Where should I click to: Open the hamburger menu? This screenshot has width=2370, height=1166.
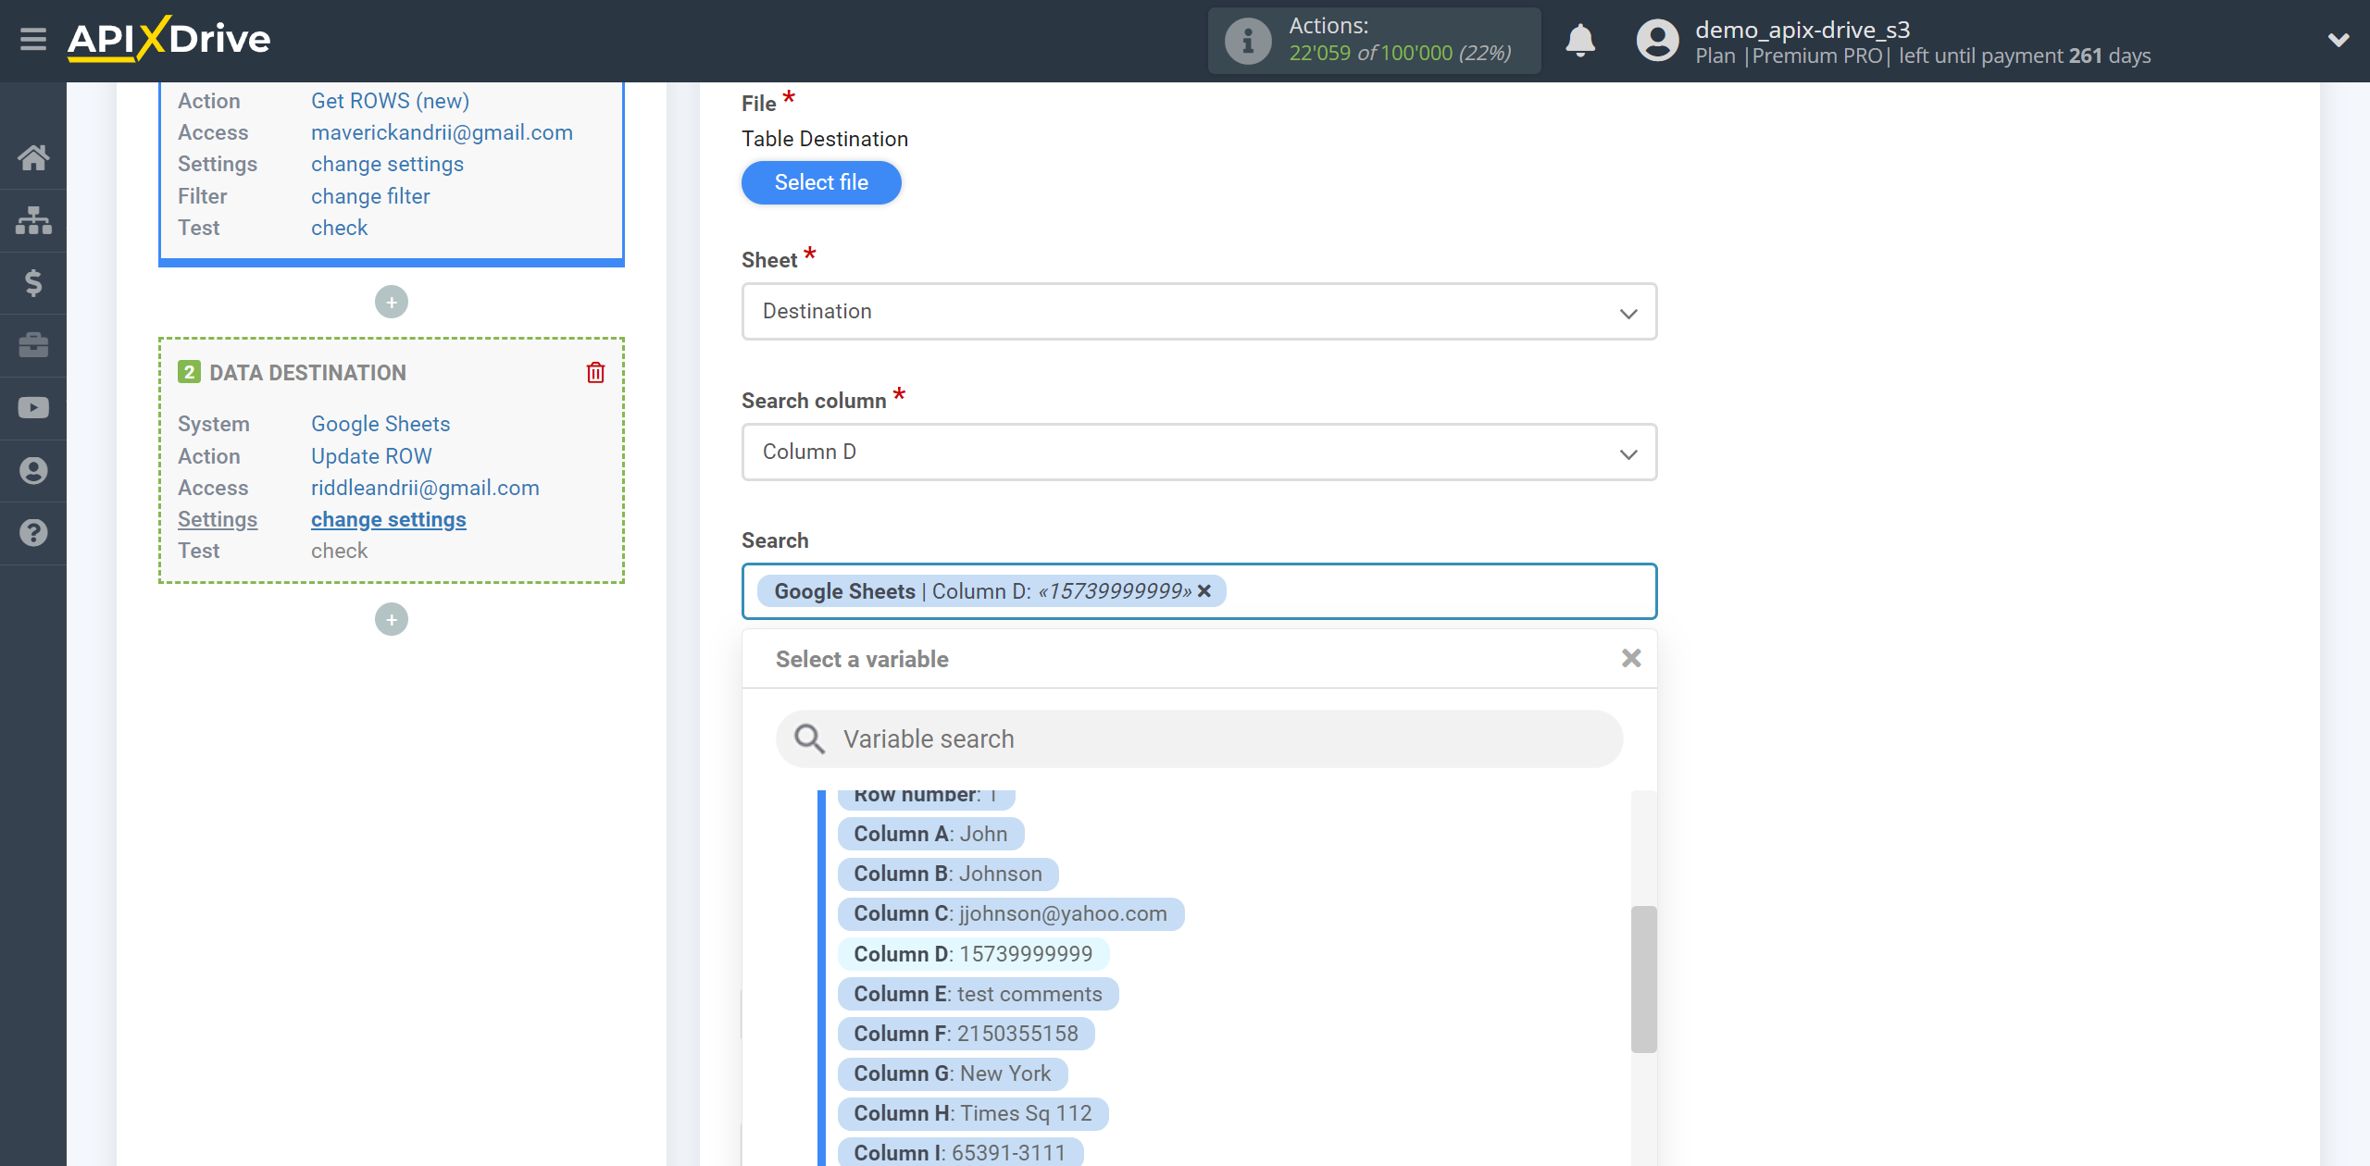tap(33, 40)
